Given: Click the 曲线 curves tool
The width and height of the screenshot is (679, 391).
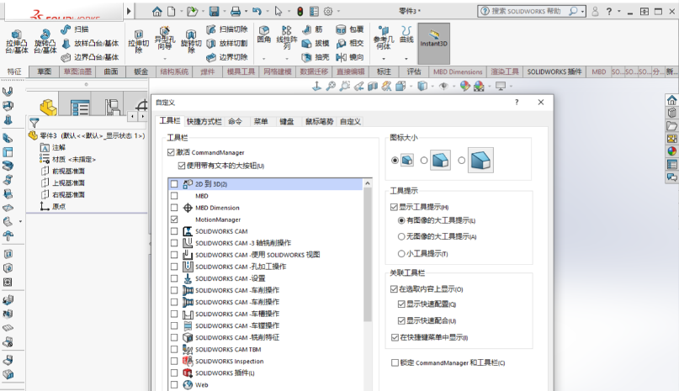Looking at the screenshot, I should pyautogui.click(x=406, y=34).
